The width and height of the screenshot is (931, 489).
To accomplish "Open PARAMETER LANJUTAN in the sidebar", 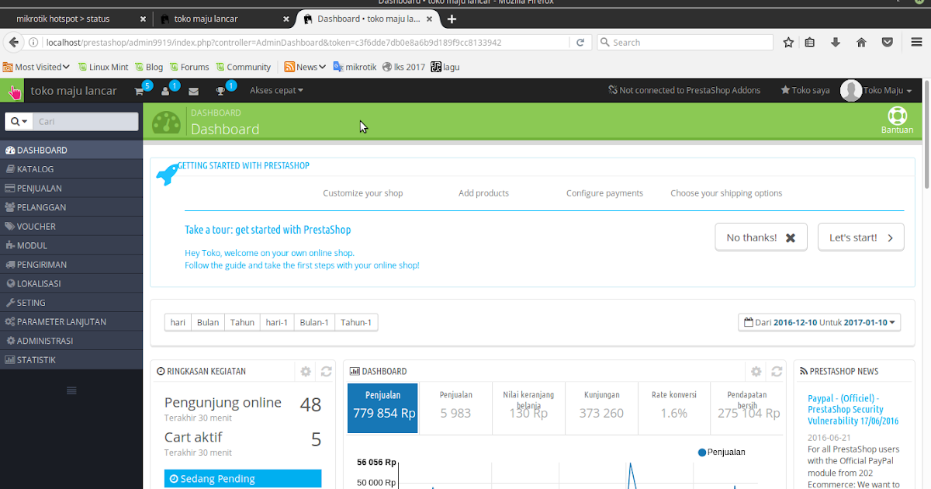I will tap(71, 321).
